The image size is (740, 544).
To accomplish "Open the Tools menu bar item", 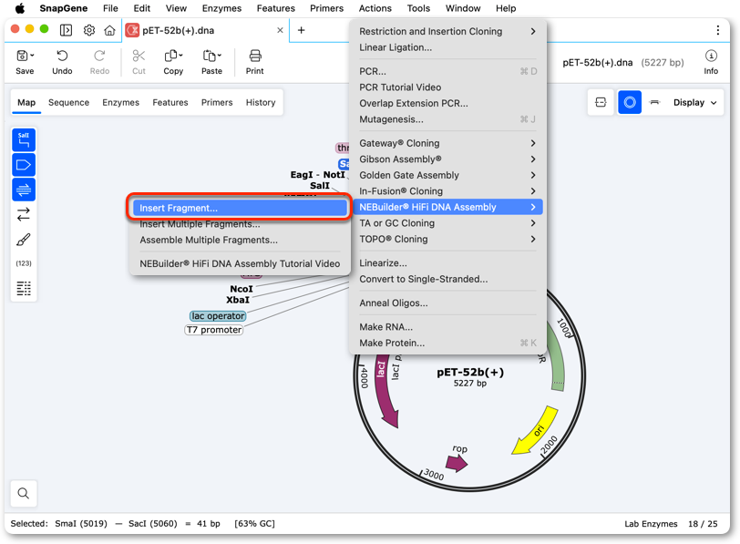I will 418,8.
